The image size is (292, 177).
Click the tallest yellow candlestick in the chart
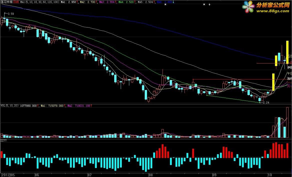(287, 52)
